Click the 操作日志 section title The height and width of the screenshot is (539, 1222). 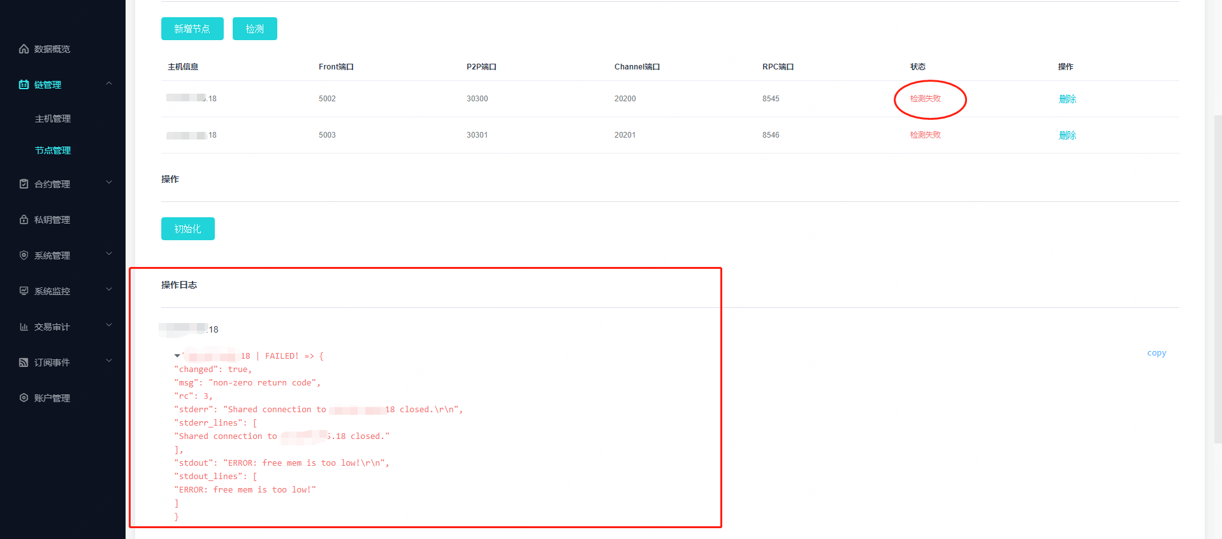(x=179, y=285)
